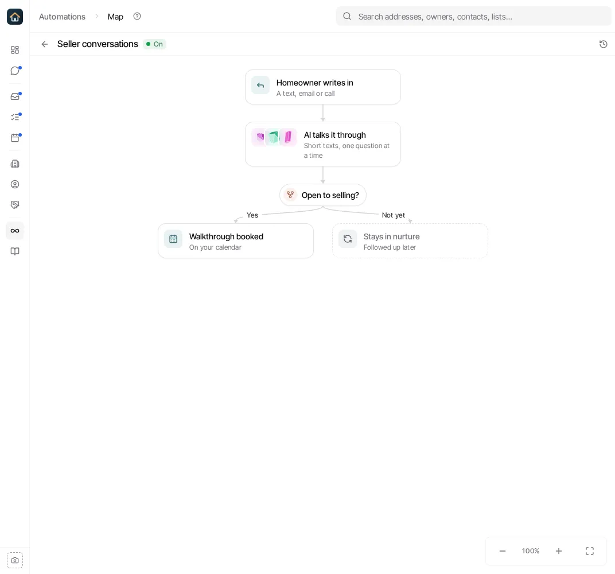Select the AI talks it through node
The image size is (615, 574).
[323, 144]
